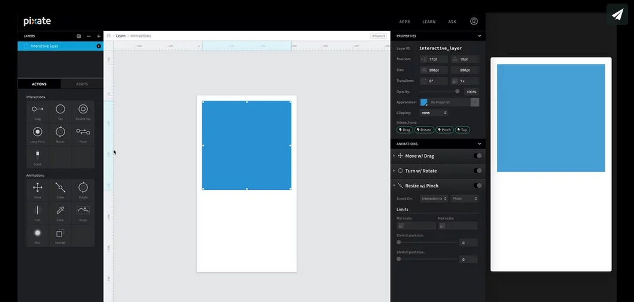Screen dimensions: 634x302
Task: Select the Tap interaction tool
Action: pos(60,112)
